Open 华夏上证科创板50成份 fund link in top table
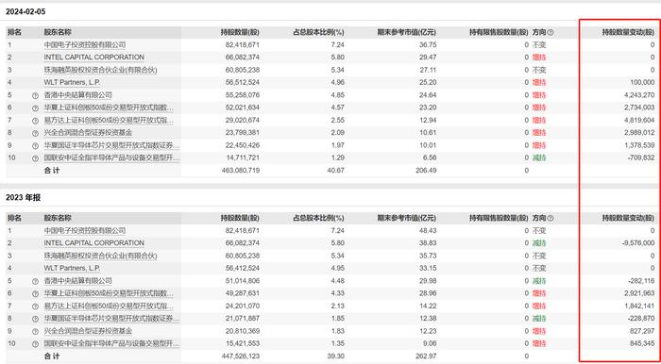Screen dimensions: 661x364 [x=109, y=108]
